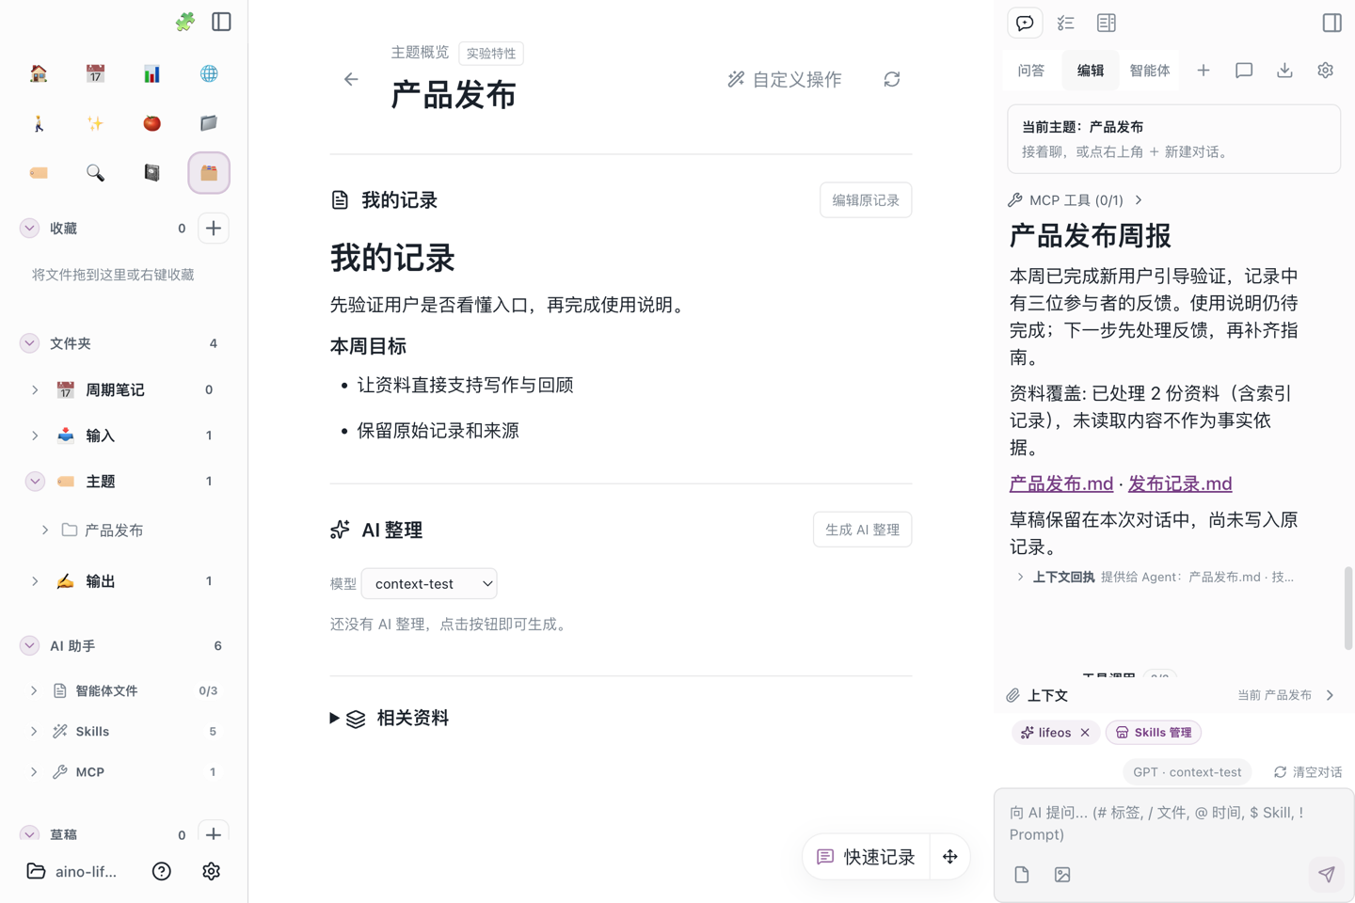Open the 快速记录 quick note button
The width and height of the screenshot is (1355, 903).
[866, 857]
